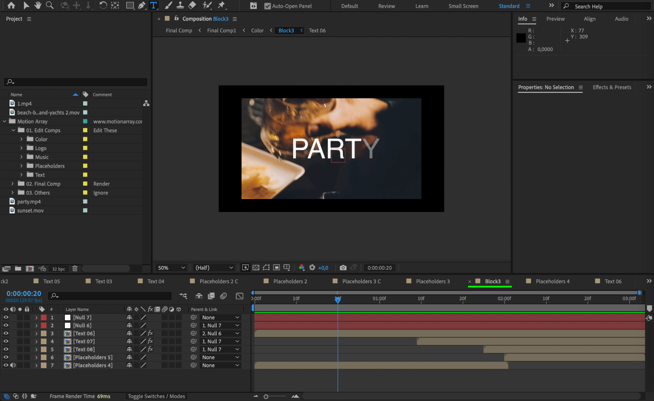Switch to the Learn workspace
654x401 pixels.
[x=421, y=6]
